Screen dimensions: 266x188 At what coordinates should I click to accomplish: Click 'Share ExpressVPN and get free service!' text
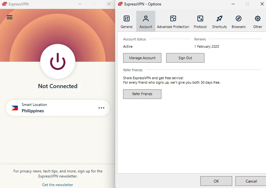point(153,78)
